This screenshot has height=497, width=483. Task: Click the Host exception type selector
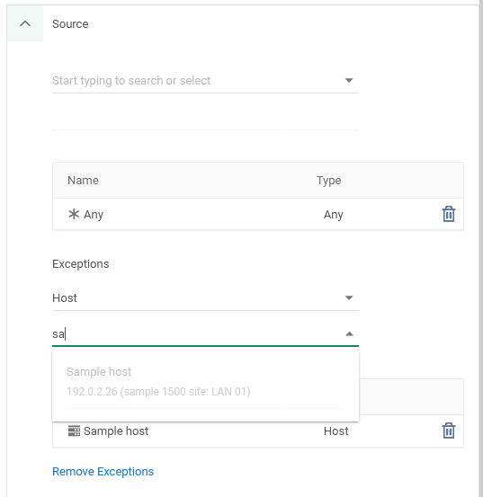(205, 297)
